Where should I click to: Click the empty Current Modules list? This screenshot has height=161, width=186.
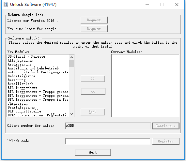tap(145, 85)
